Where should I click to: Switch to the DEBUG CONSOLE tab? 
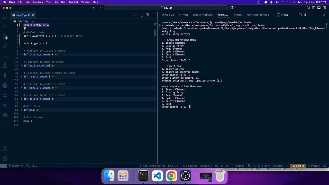tap(203, 15)
